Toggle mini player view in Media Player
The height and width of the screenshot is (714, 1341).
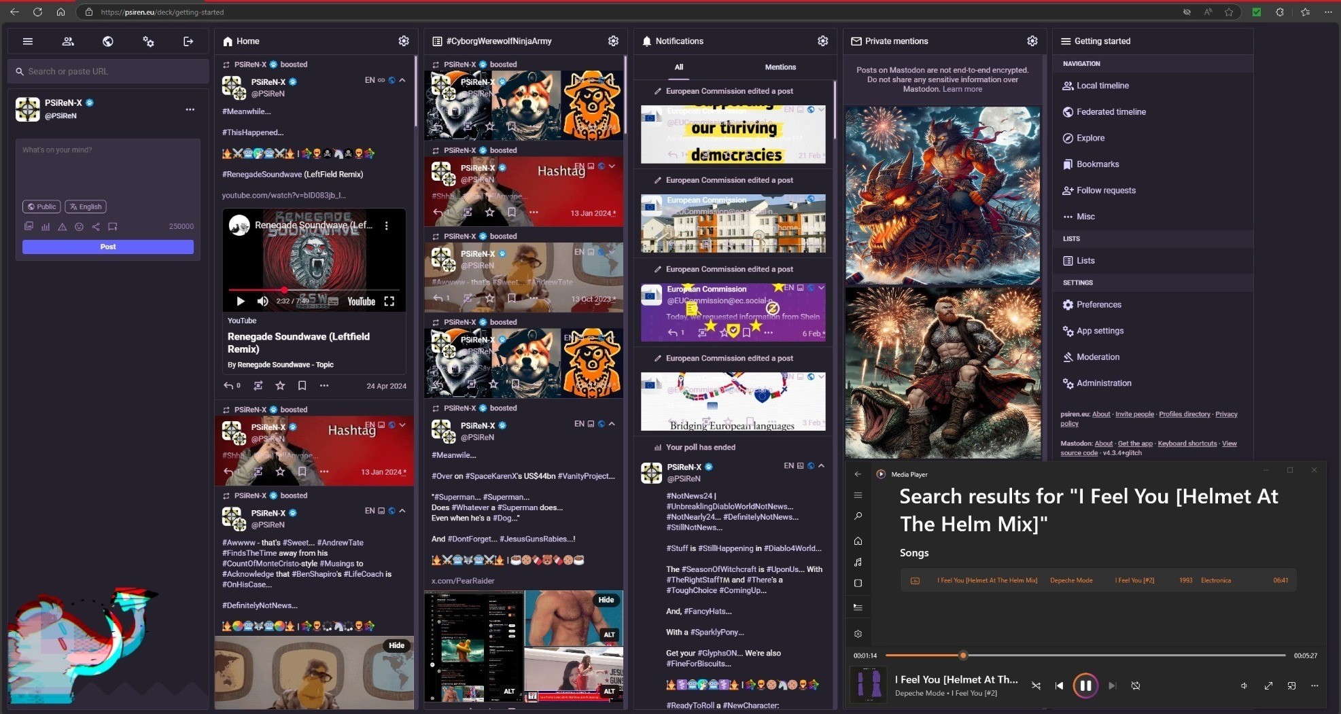pos(1291,685)
